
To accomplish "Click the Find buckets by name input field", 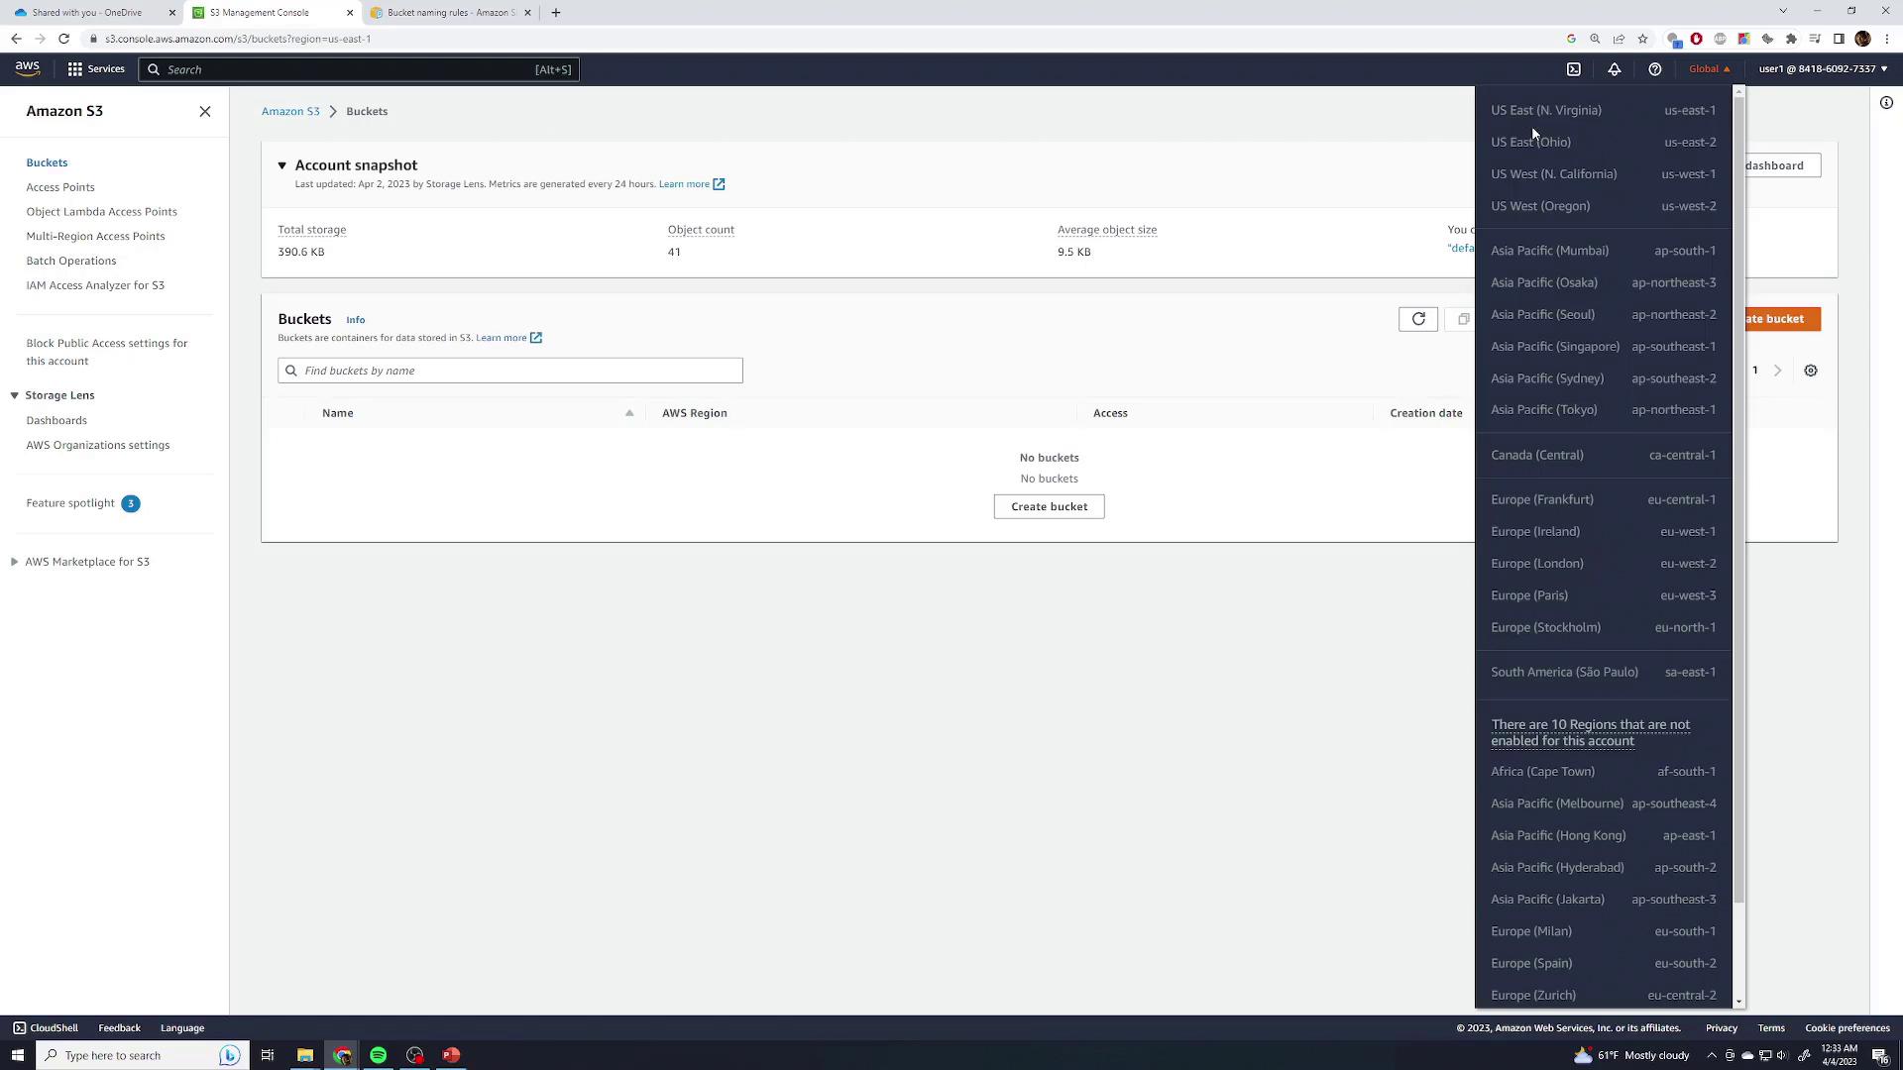I will pos(509,370).
